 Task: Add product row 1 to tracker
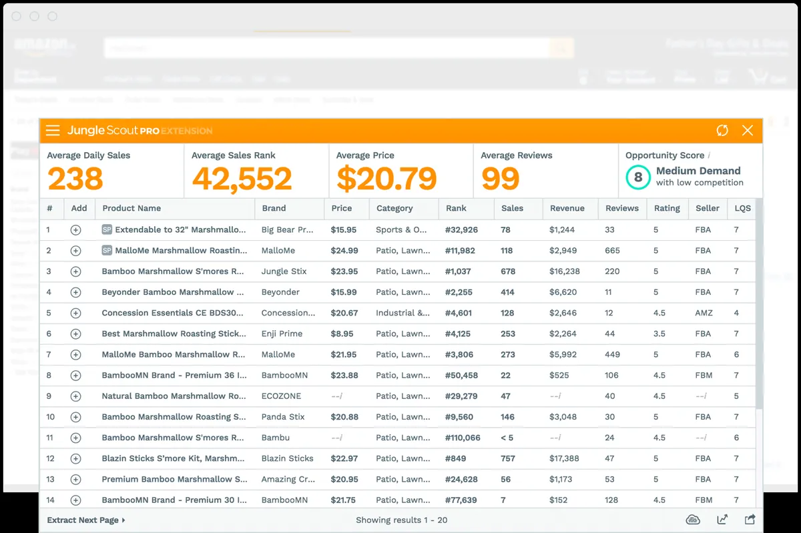75,230
